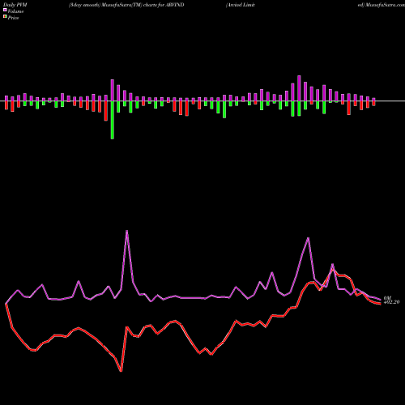Click the lowest trough of red price line
Image resolution: width=405 pixels, height=405 pixels.
[x=121, y=371]
